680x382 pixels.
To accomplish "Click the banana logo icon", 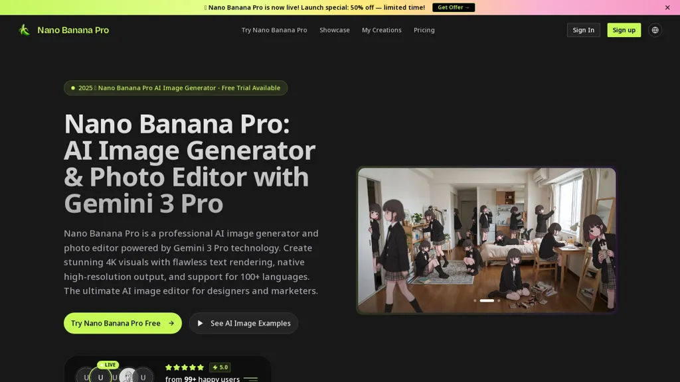I will [25, 30].
